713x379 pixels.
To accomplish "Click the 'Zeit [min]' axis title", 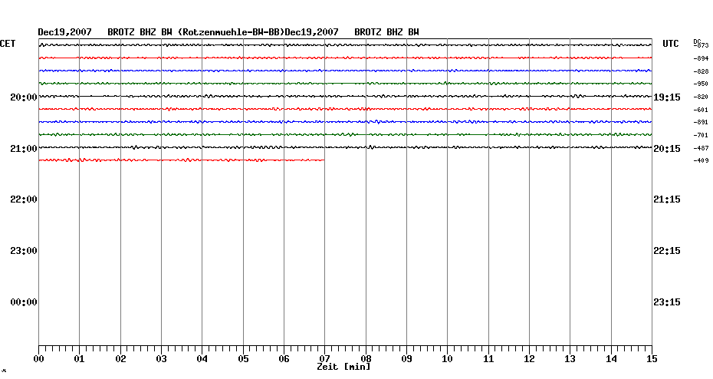I will [343, 367].
